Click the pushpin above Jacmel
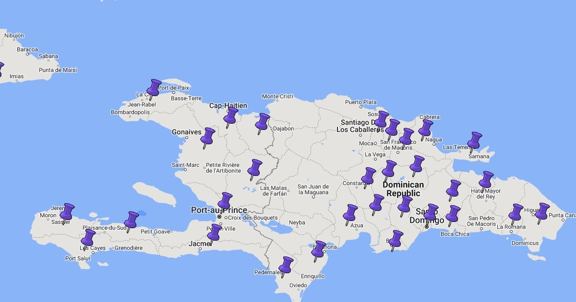The image size is (576, 302). coord(214,233)
